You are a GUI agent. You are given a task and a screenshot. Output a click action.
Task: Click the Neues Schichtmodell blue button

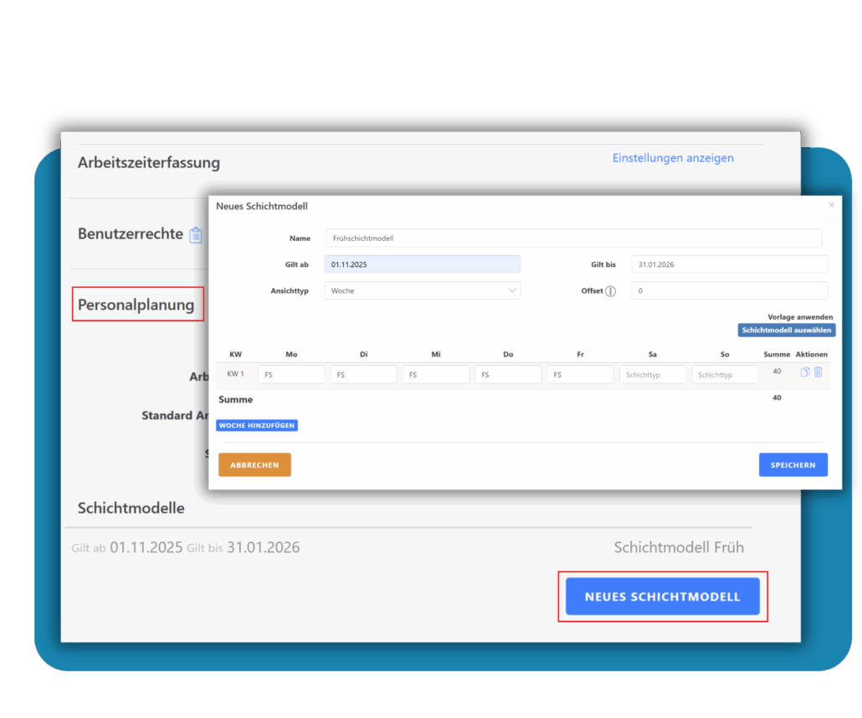(x=662, y=597)
